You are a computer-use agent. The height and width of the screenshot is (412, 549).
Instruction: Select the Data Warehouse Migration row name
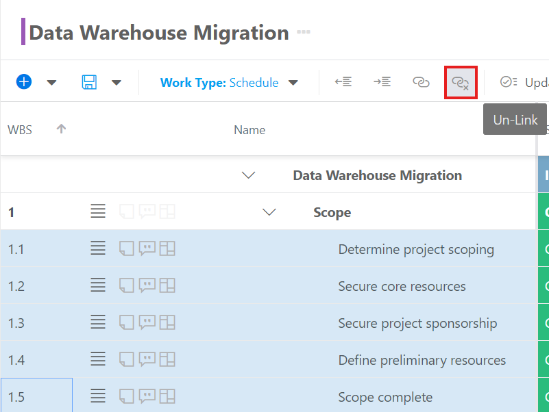pos(378,175)
